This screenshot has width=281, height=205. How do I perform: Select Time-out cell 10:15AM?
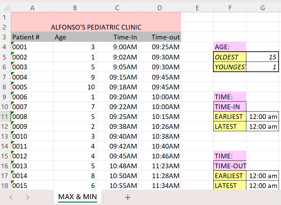click(x=160, y=117)
